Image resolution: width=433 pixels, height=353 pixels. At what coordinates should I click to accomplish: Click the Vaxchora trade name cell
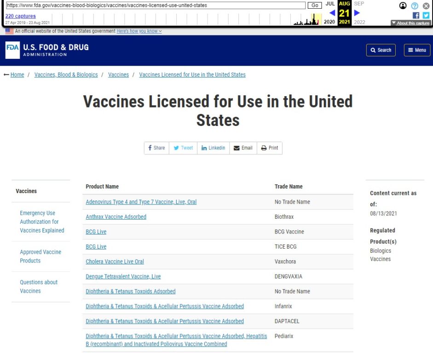click(285, 262)
